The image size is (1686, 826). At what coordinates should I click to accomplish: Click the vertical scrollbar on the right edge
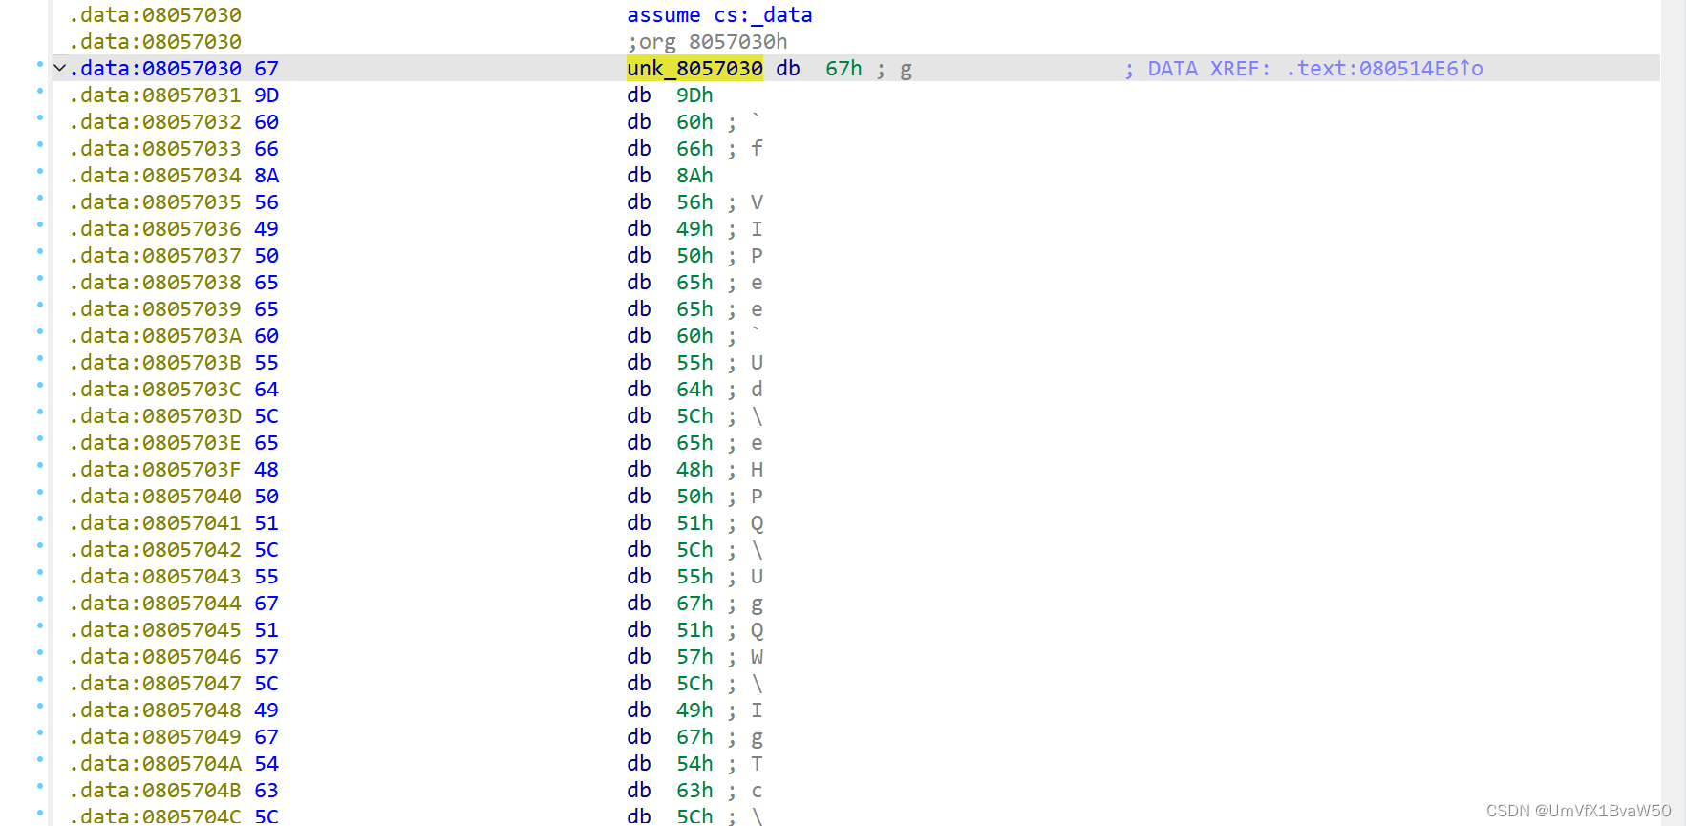1673,413
